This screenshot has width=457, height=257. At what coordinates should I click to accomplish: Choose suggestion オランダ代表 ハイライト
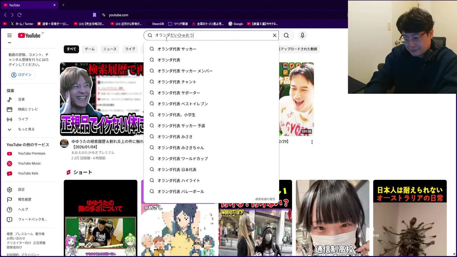(x=211, y=181)
